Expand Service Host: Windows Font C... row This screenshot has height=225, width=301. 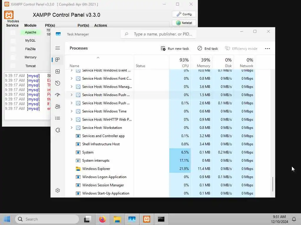click(x=71, y=79)
